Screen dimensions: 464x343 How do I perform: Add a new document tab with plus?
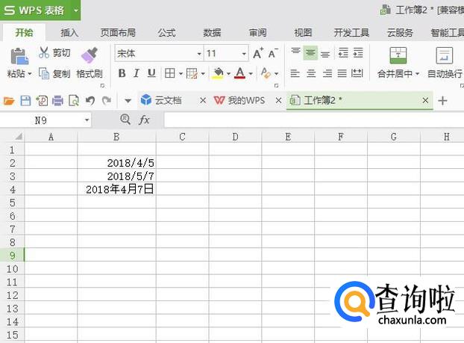(442, 101)
